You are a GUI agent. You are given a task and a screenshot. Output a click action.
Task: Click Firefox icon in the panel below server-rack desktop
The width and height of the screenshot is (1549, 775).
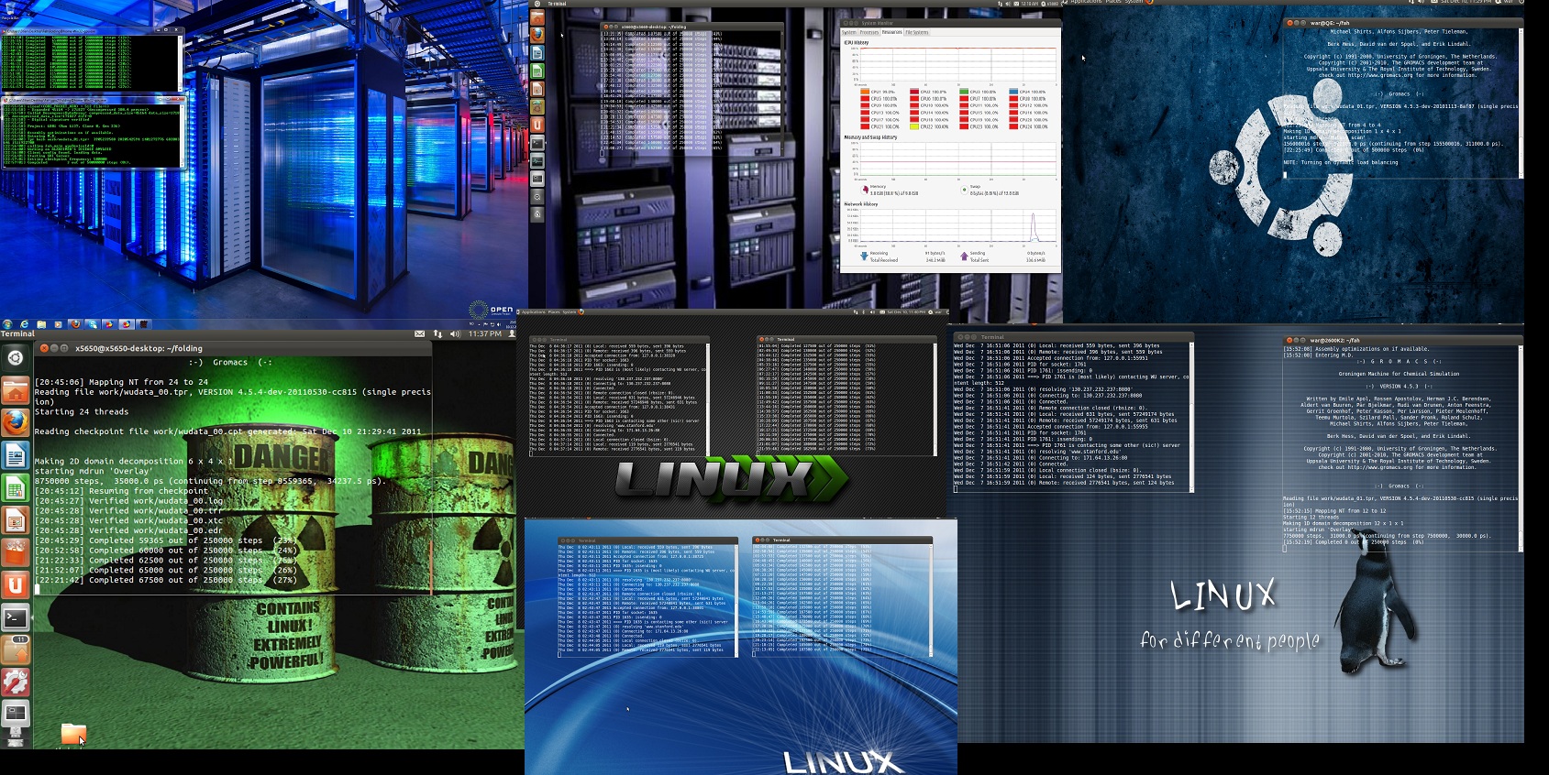pos(581,312)
